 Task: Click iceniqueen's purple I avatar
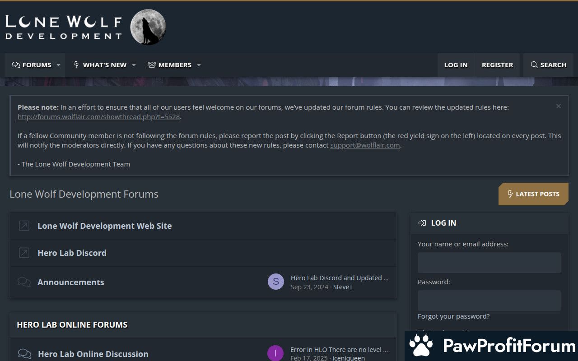click(x=275, y=353)
